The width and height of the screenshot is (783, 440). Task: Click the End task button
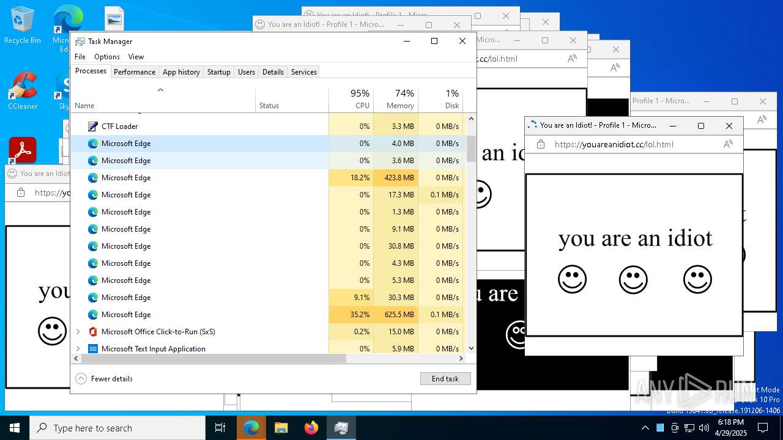tap(445, 379)
